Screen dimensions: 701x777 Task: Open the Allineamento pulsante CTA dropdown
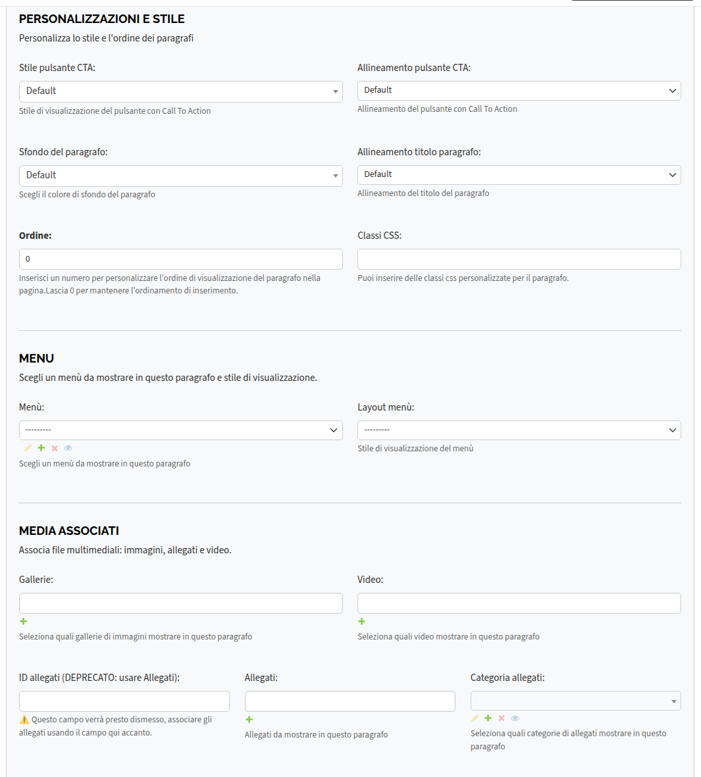(519, 91)
